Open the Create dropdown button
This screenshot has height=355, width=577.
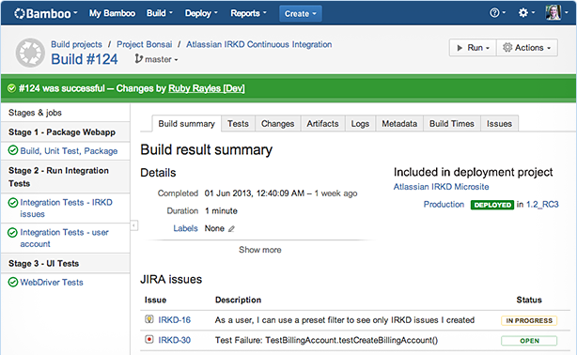click(x=301, y=13)
